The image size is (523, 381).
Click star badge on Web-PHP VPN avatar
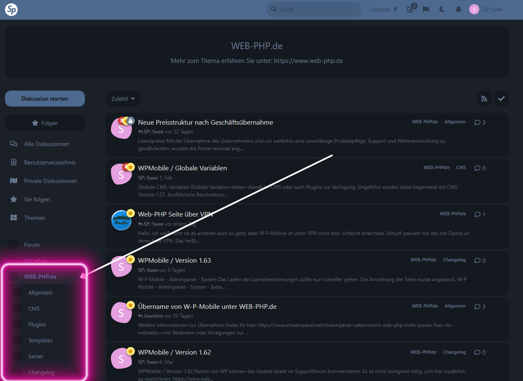click(x=131, y=213)
